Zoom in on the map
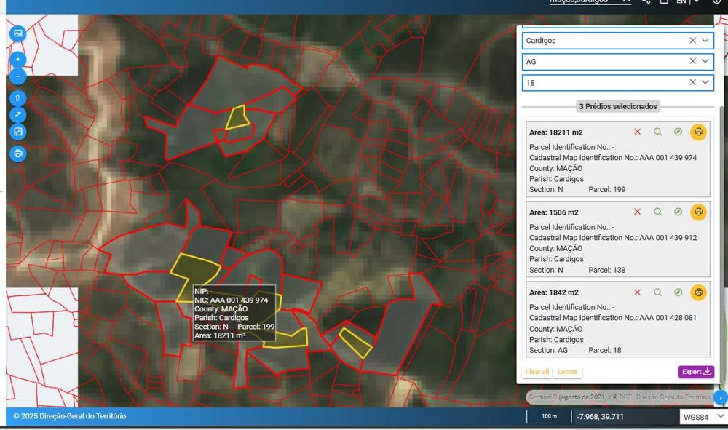This screenshot has width=728, height=430. [x=18, y=60]
